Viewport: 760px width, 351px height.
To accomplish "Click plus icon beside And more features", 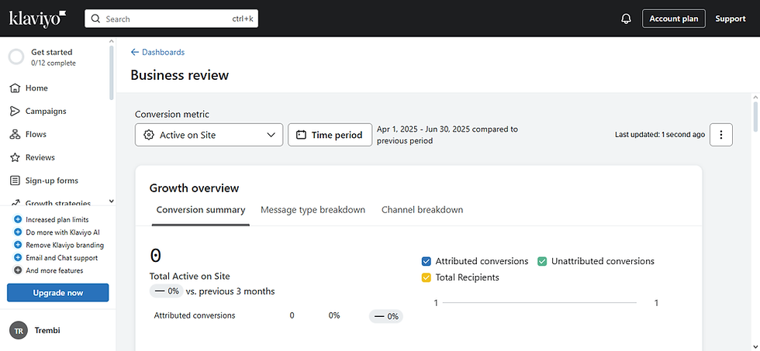I will [18, 270].
